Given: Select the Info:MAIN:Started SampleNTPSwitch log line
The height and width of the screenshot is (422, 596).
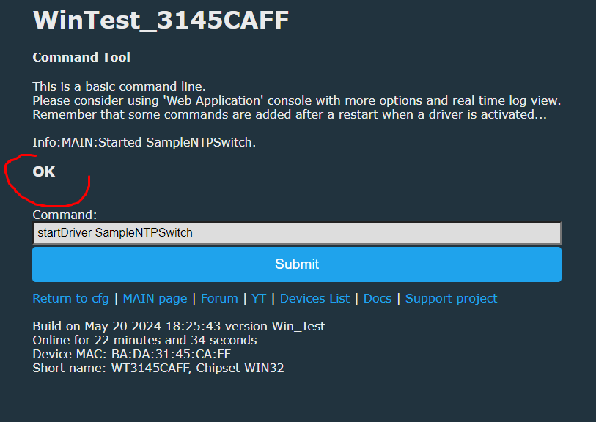Looking at the screenshot, I should 144,142.
